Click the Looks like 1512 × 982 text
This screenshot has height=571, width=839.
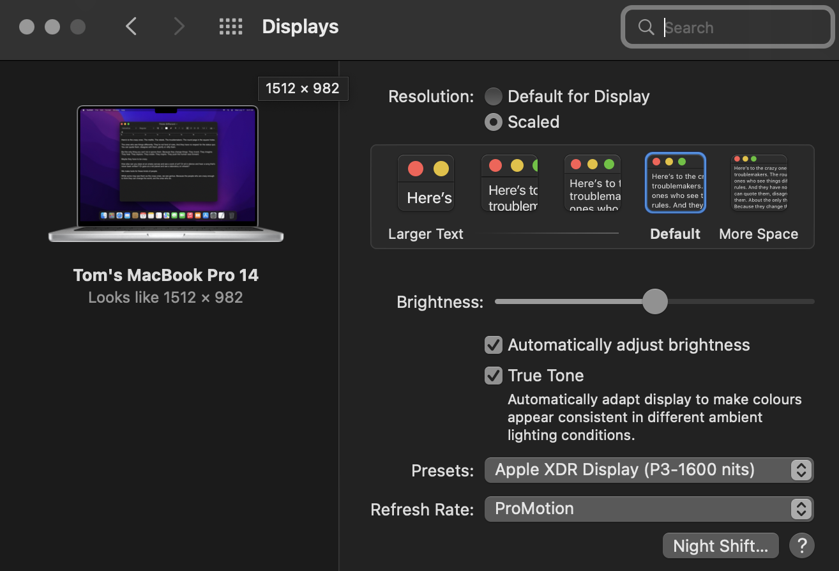[166, 298]
